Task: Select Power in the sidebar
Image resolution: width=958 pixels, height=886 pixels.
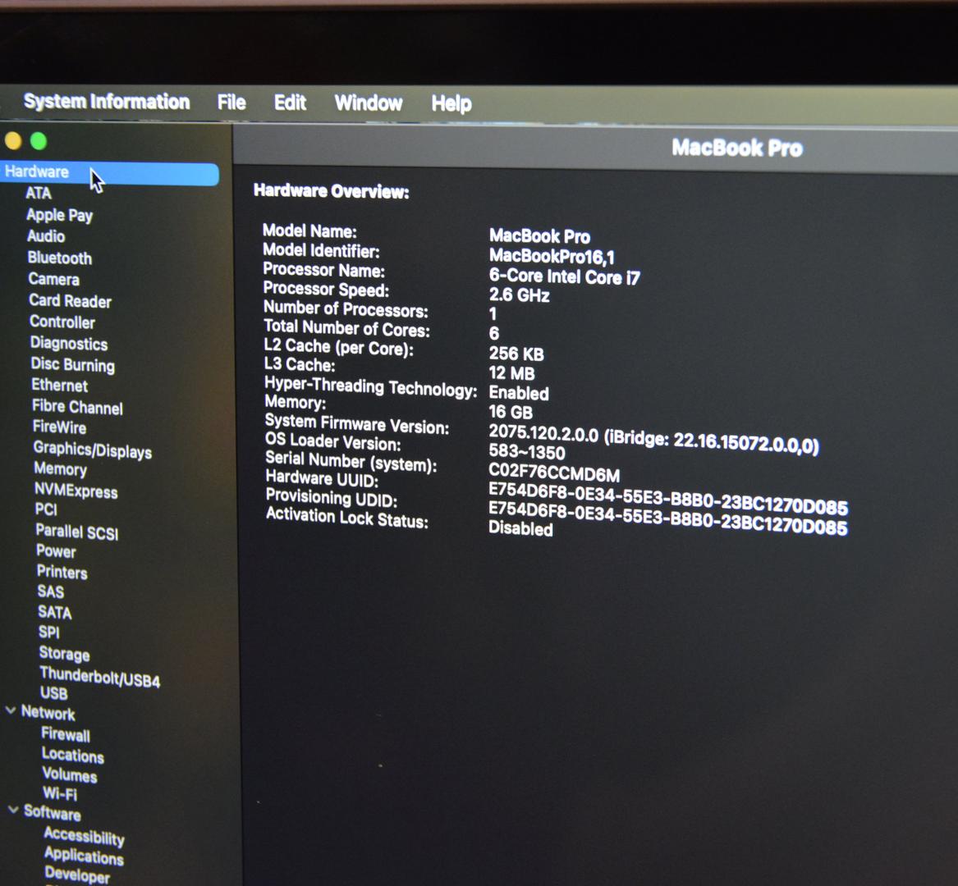Action: point(56,550)
